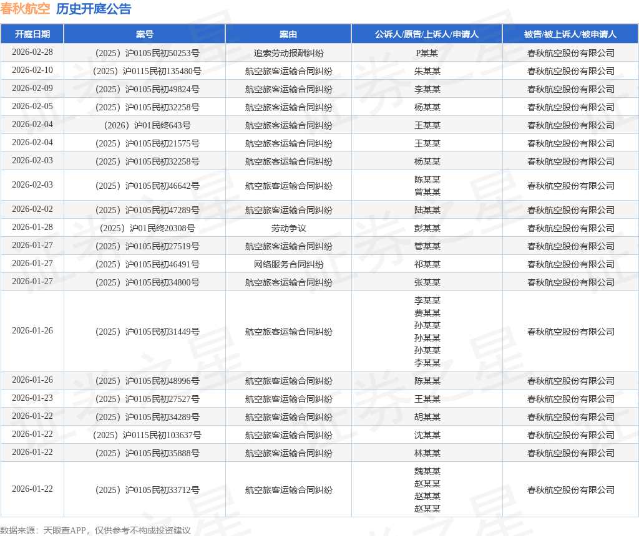
Task: Click case number 沪0105民初48996号
Action: [147, 381]
